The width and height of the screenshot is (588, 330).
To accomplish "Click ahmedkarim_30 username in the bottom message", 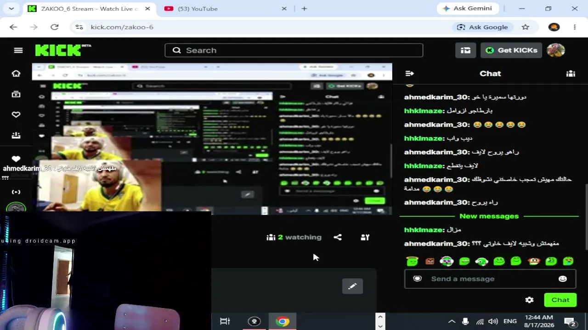I will pyautogui.click(x=435, y=243).
